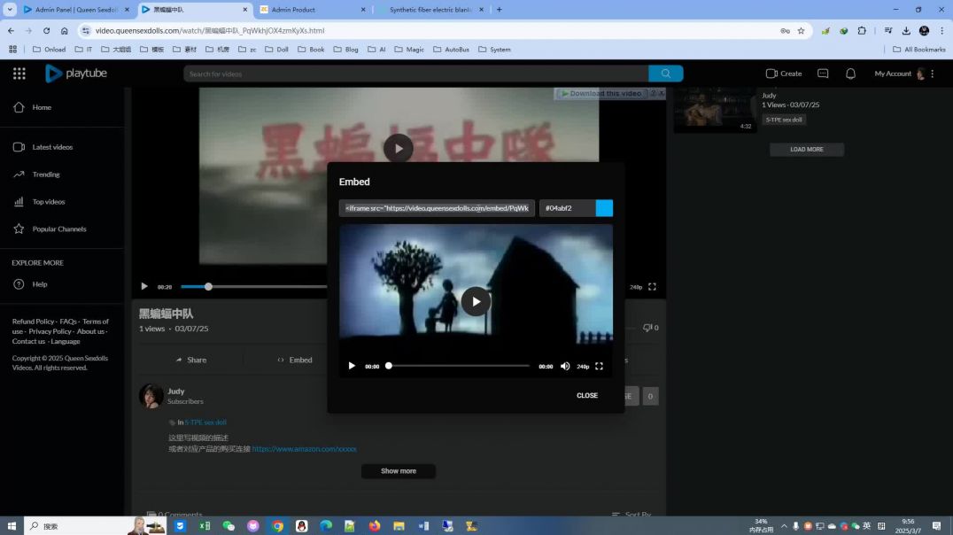Image resolution: width=953 pixels, height=535 pixels.
Task: Mute the embed preview volume
Action: 565,366
